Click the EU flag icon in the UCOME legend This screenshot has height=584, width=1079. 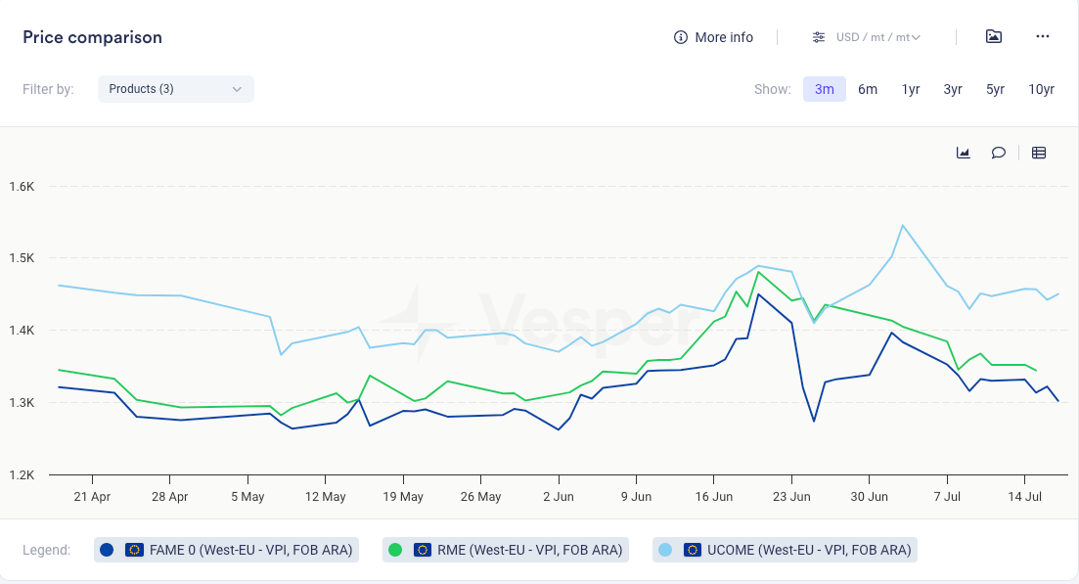(693, 550)
